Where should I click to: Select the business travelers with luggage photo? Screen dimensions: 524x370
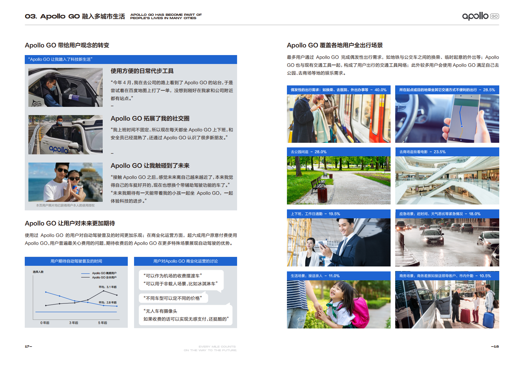[x=447, y=304]
